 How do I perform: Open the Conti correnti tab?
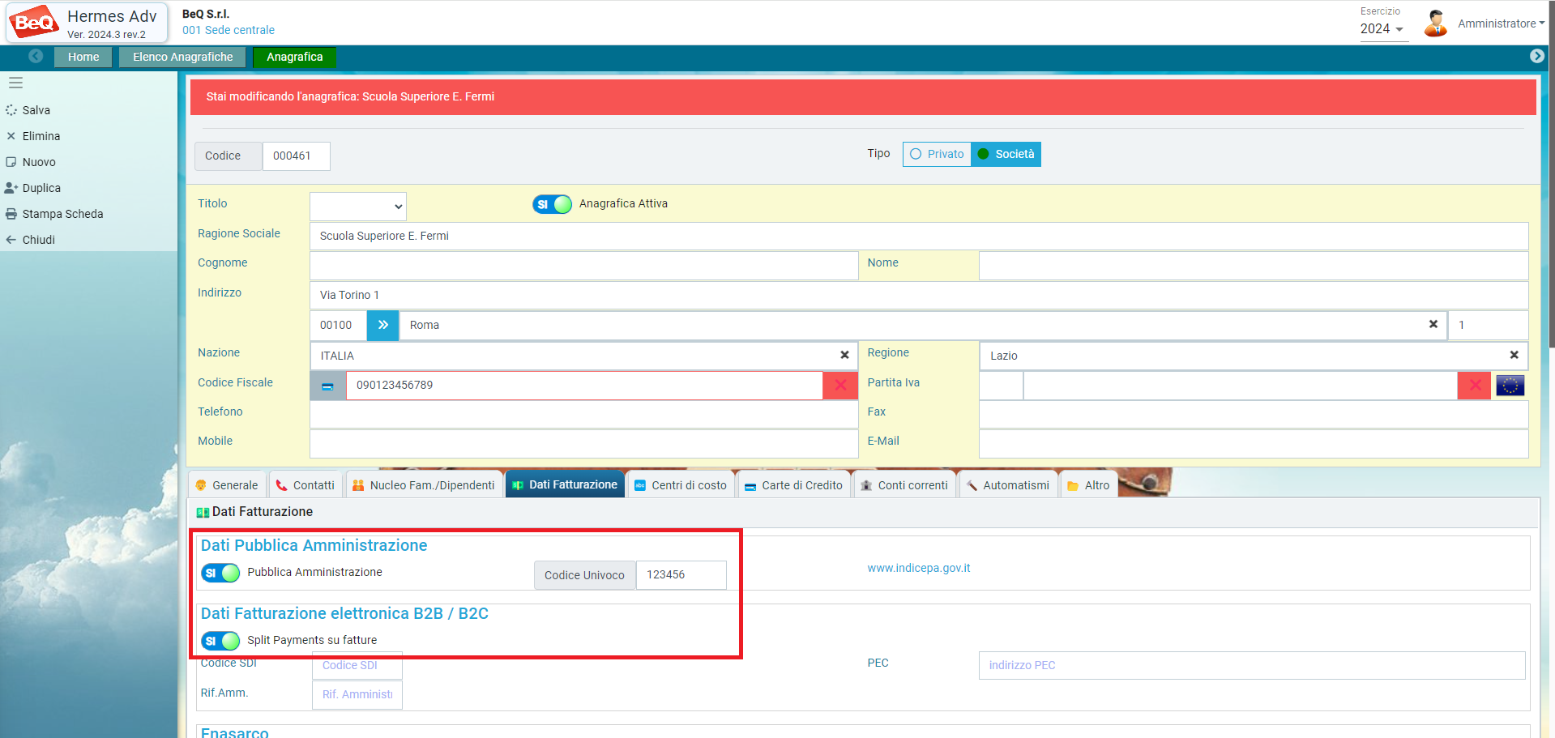[904, 485]
